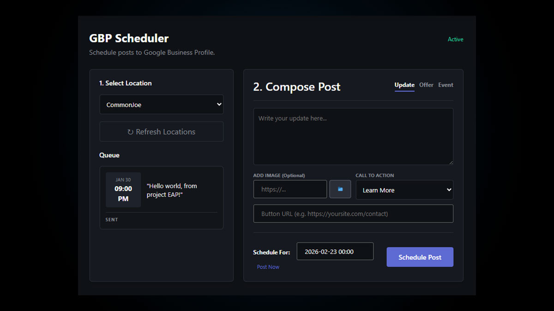
Task: Click the queued Hello world post text
Action: 172,190
